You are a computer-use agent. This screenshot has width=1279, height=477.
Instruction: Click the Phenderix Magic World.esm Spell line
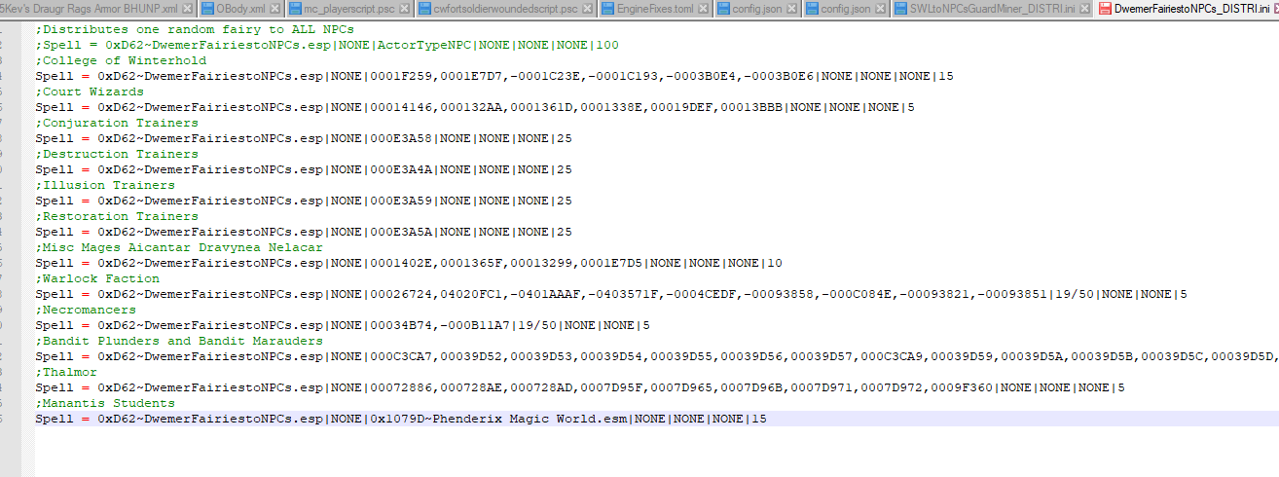click(401, 419)
